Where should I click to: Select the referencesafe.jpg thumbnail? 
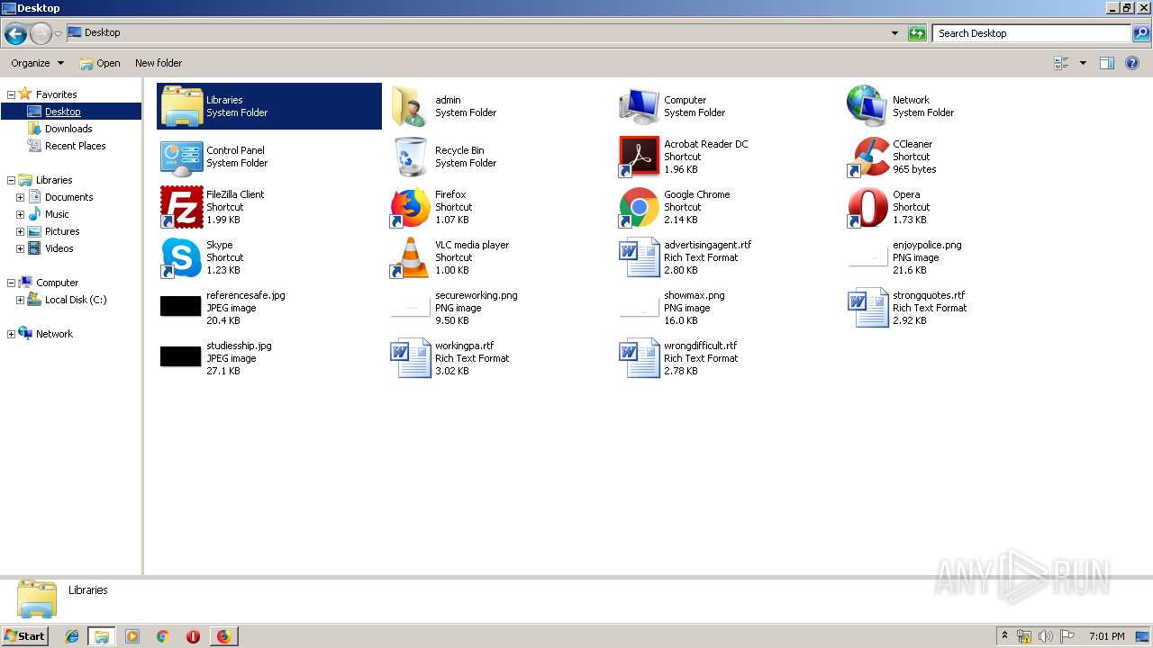pos(181,306)
